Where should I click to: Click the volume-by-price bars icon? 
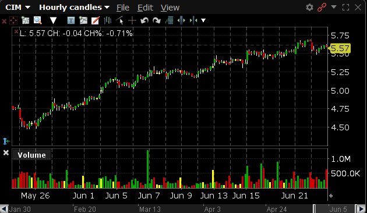click(x=169, y=20)
